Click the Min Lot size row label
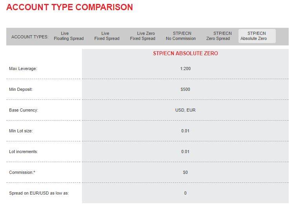The width and height of the screenshot is (304, 222). (x=21, y=131)
